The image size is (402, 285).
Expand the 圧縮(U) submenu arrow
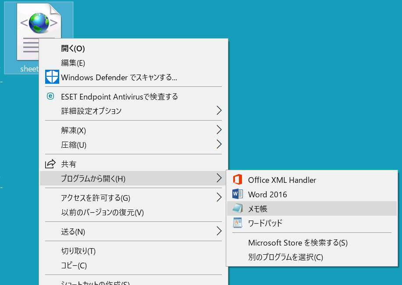pos(219,144)
